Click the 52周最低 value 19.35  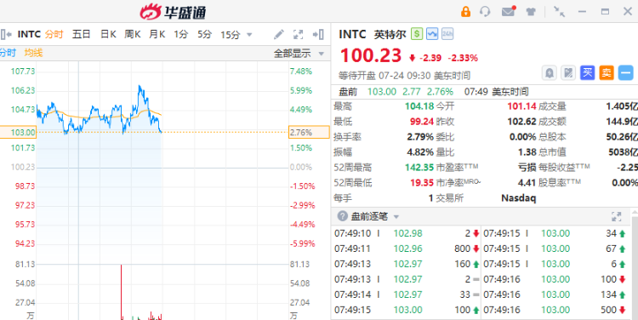pos(422,183)
